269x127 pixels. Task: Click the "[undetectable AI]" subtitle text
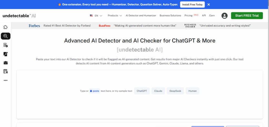(140, 50)
